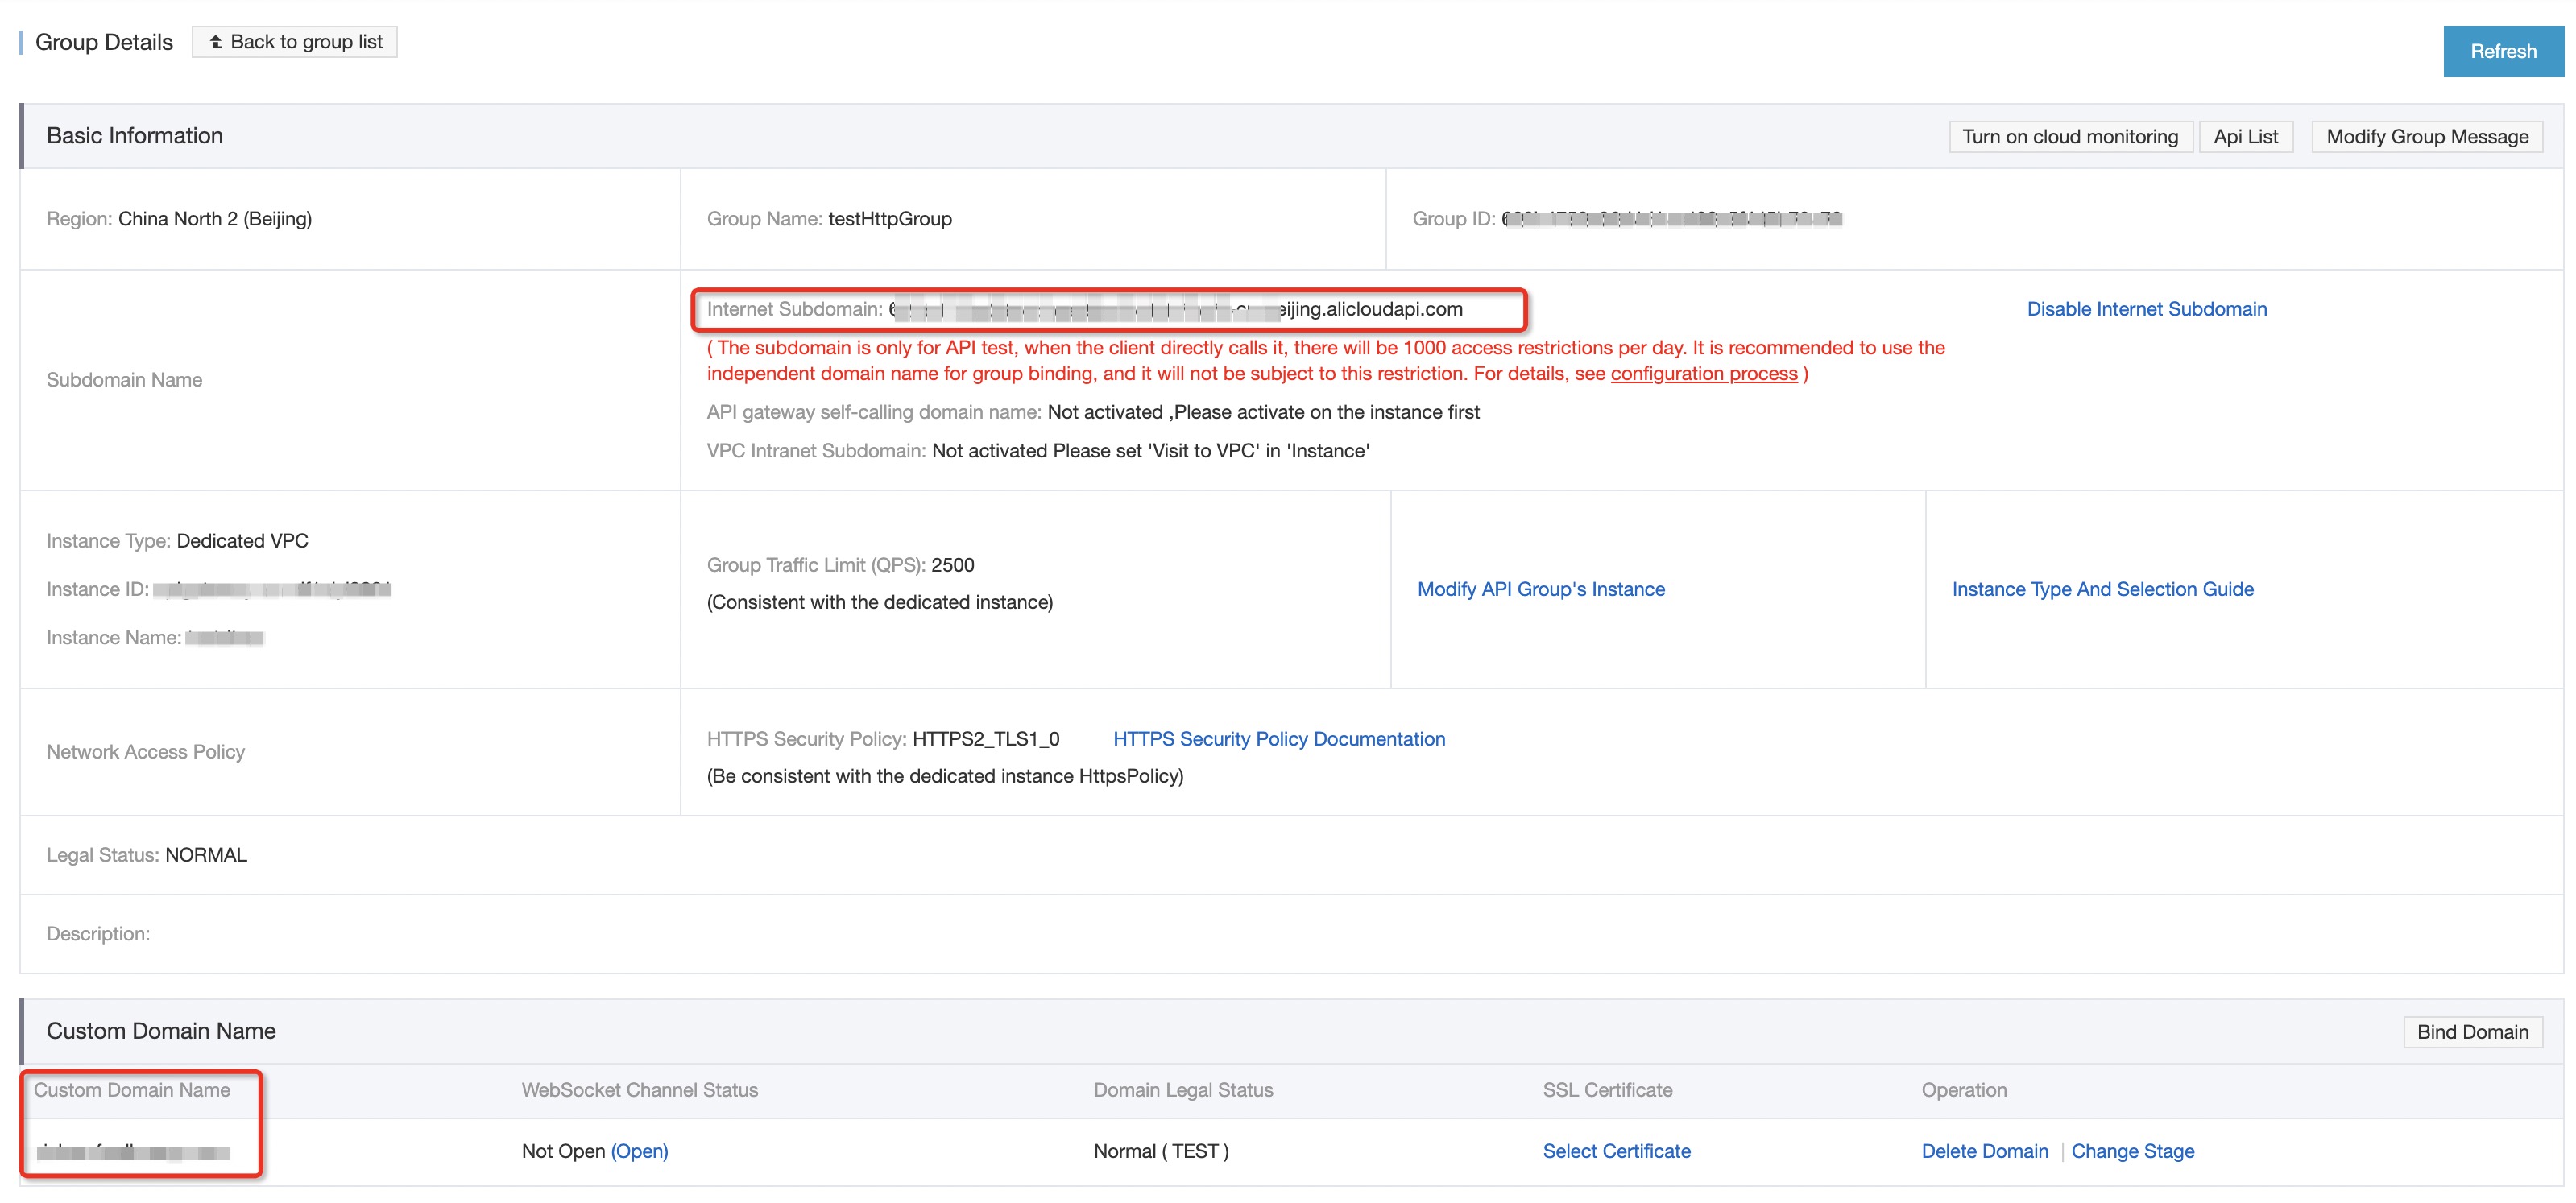Open the WebSocket channel via (Open) link
The image size is (2576, 1203).
(639, 1151)
